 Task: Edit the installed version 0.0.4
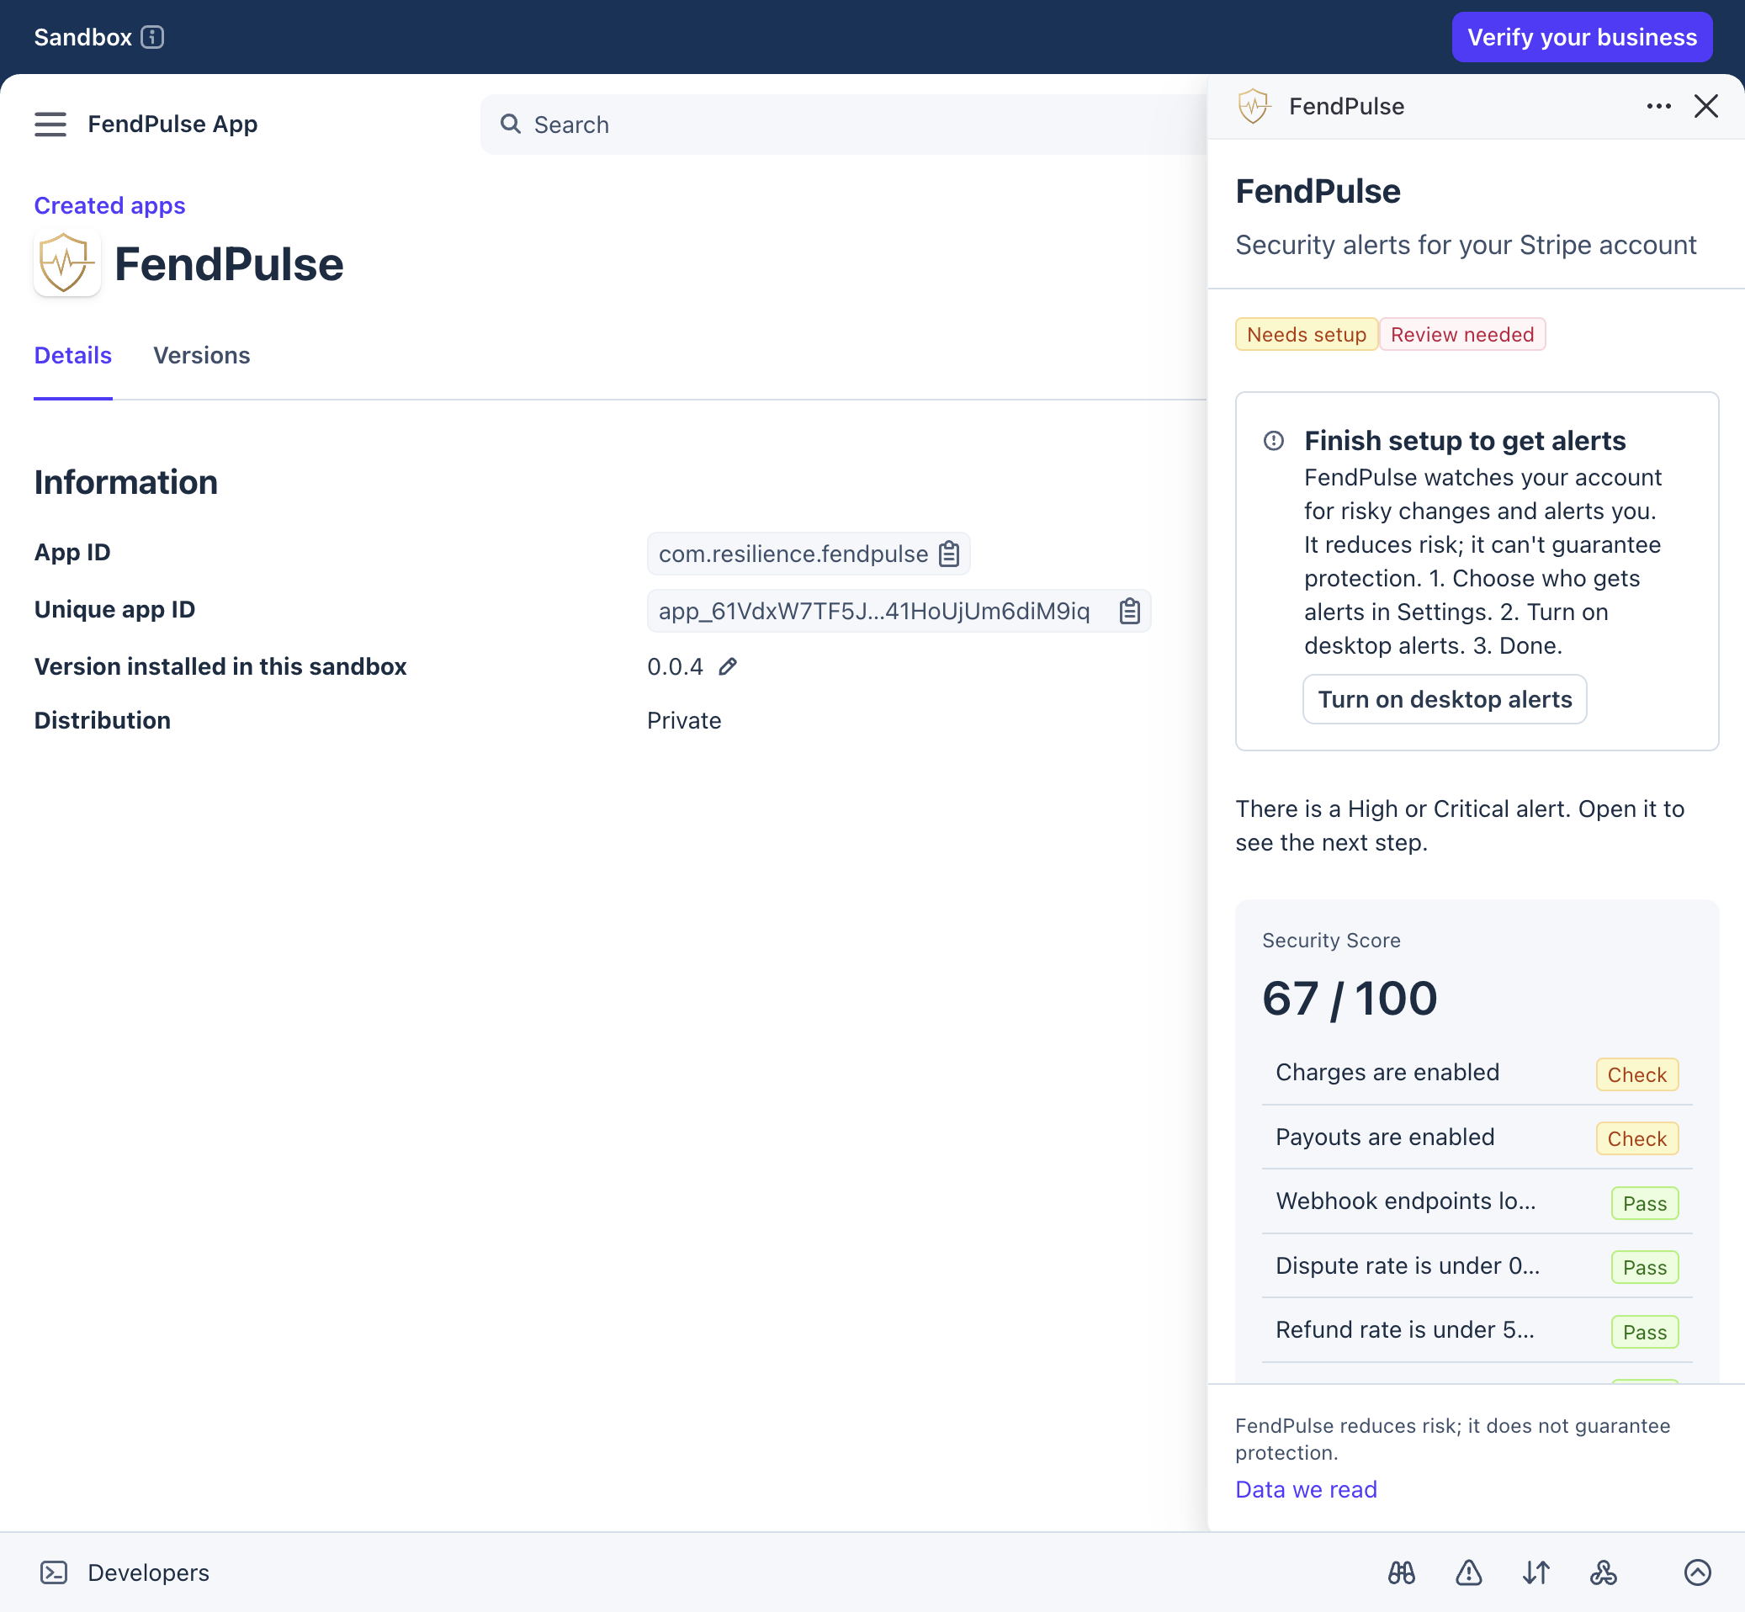[728, 666]
